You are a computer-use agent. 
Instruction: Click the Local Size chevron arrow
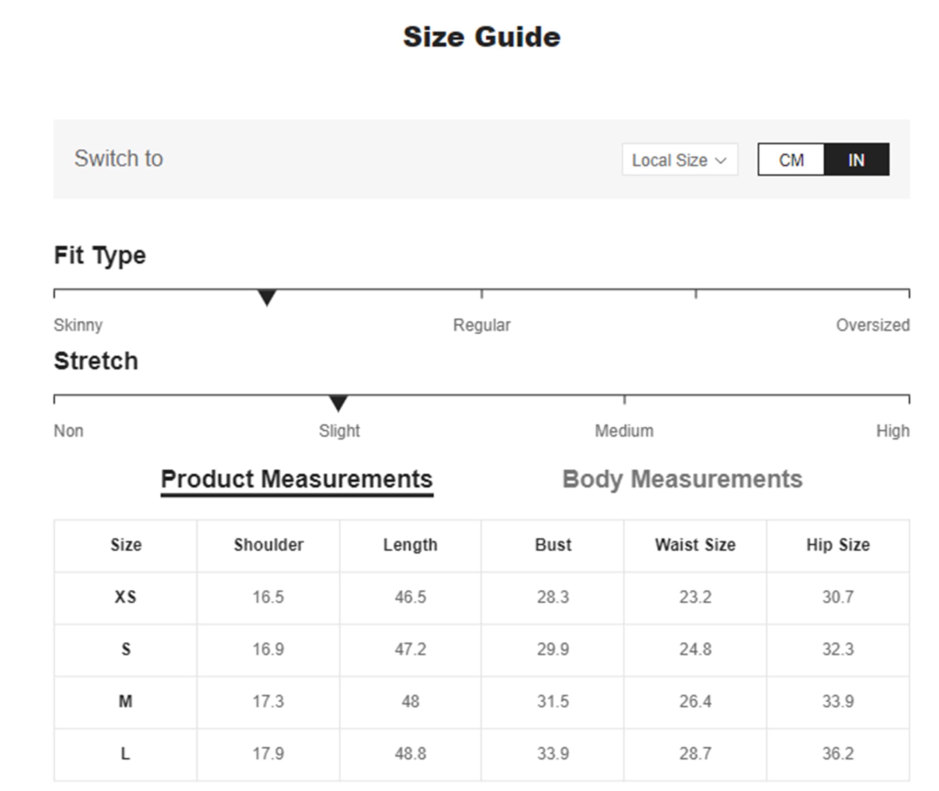click(x=720, y=160)
